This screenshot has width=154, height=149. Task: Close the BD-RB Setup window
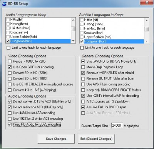[x=147, y=2]
